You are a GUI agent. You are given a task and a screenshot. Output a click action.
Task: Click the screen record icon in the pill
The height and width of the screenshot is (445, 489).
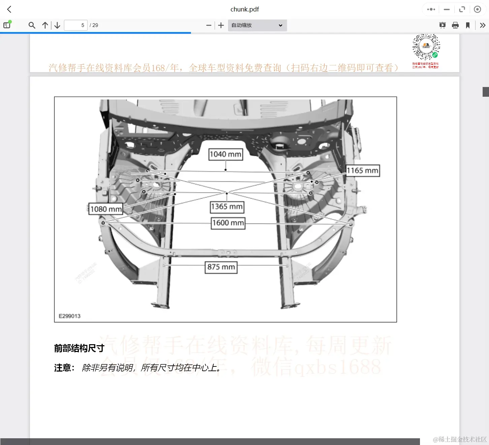coord(478,9)
